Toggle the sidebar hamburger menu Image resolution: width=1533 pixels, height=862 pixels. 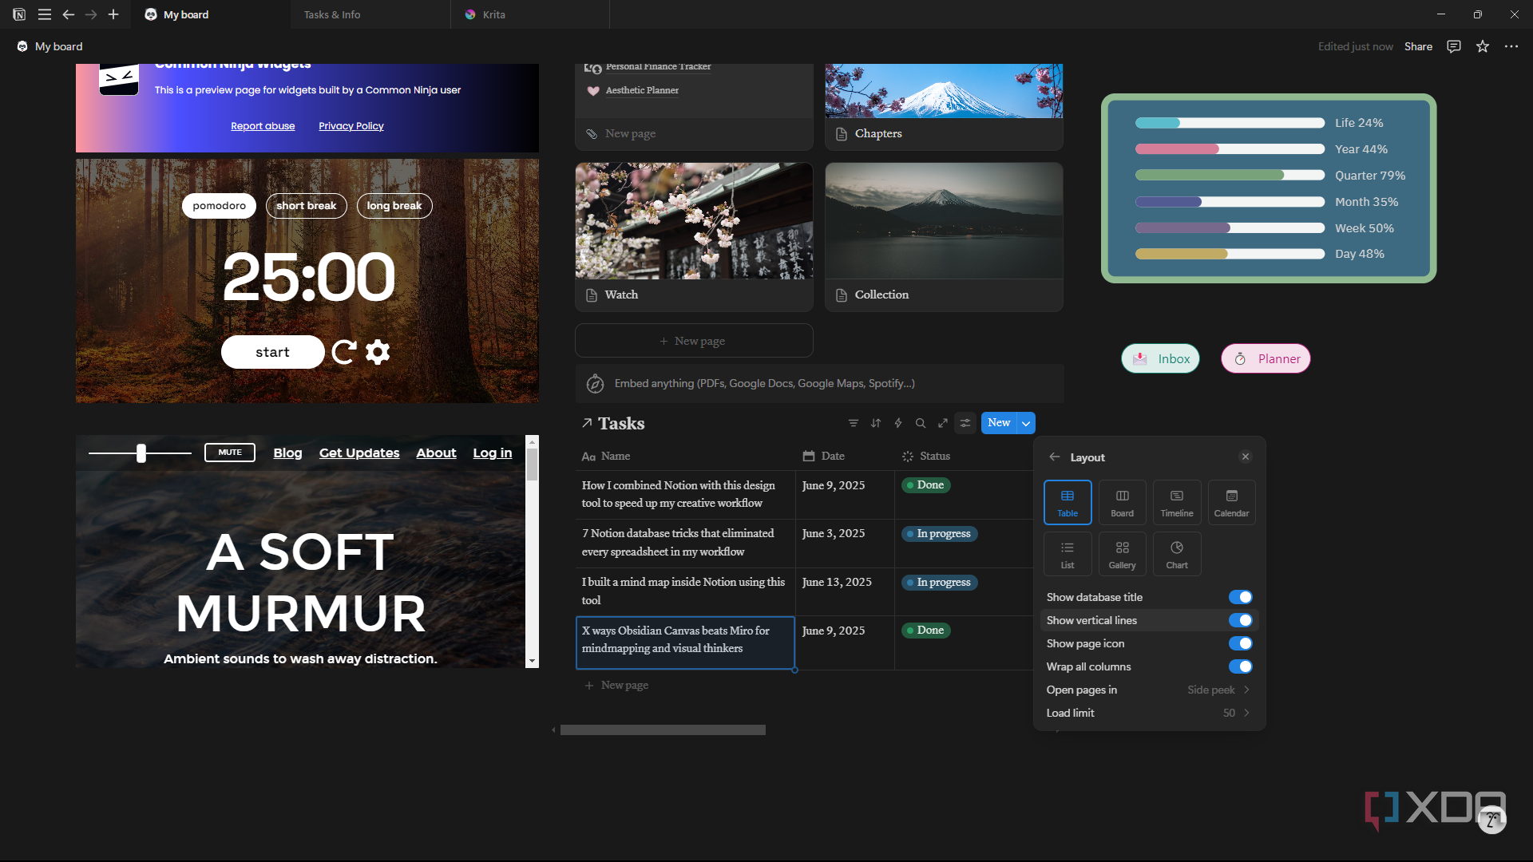[x=45, y=14]
